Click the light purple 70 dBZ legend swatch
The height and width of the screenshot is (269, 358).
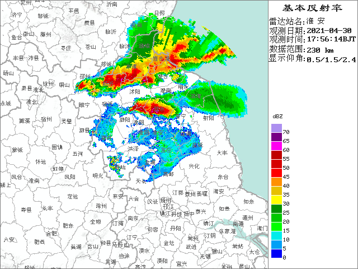coord(276,129)
